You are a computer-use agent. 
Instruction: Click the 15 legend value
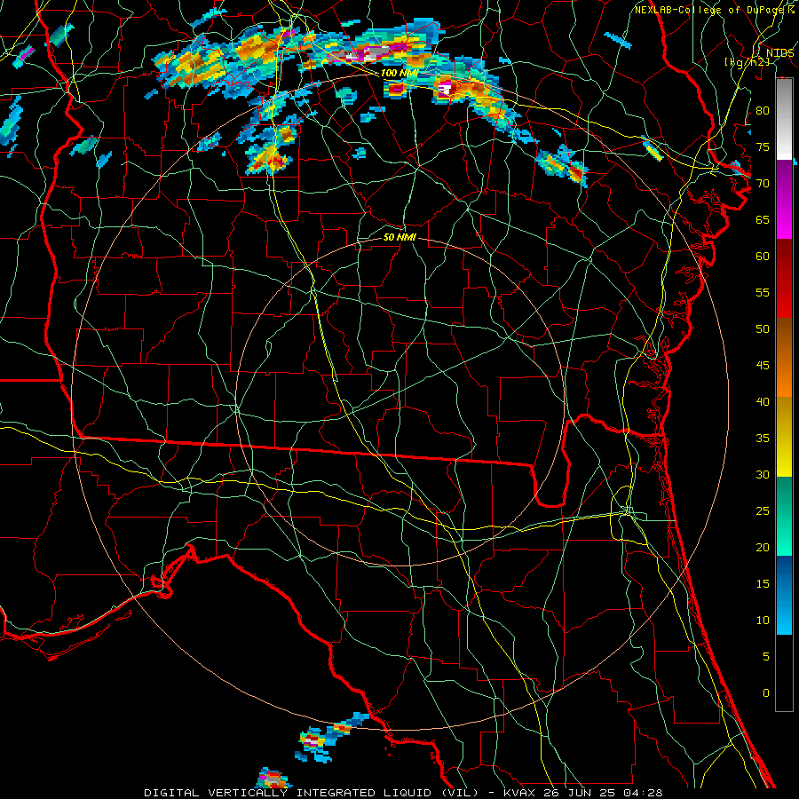[763, 584]
